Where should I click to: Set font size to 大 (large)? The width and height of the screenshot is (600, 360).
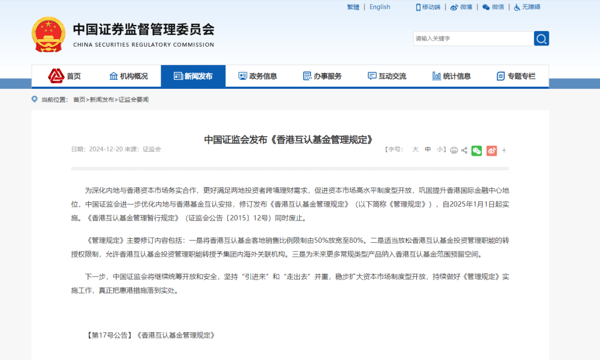[x=415, y=149]
